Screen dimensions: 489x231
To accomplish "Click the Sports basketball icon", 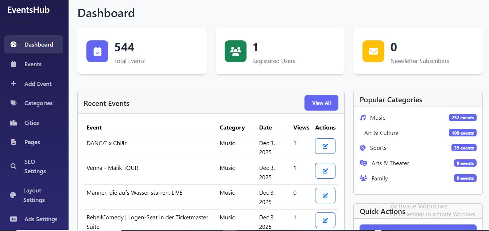I will coord(362,148).
